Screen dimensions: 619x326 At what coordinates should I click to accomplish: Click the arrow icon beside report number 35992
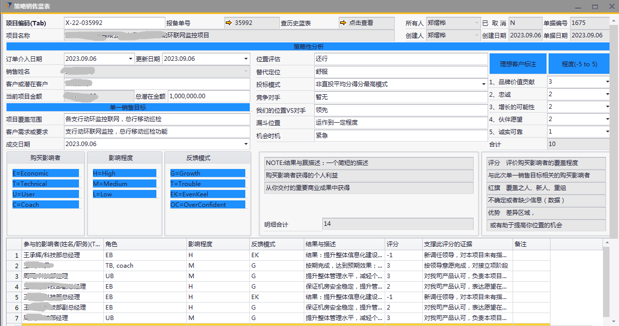[229, 23]
